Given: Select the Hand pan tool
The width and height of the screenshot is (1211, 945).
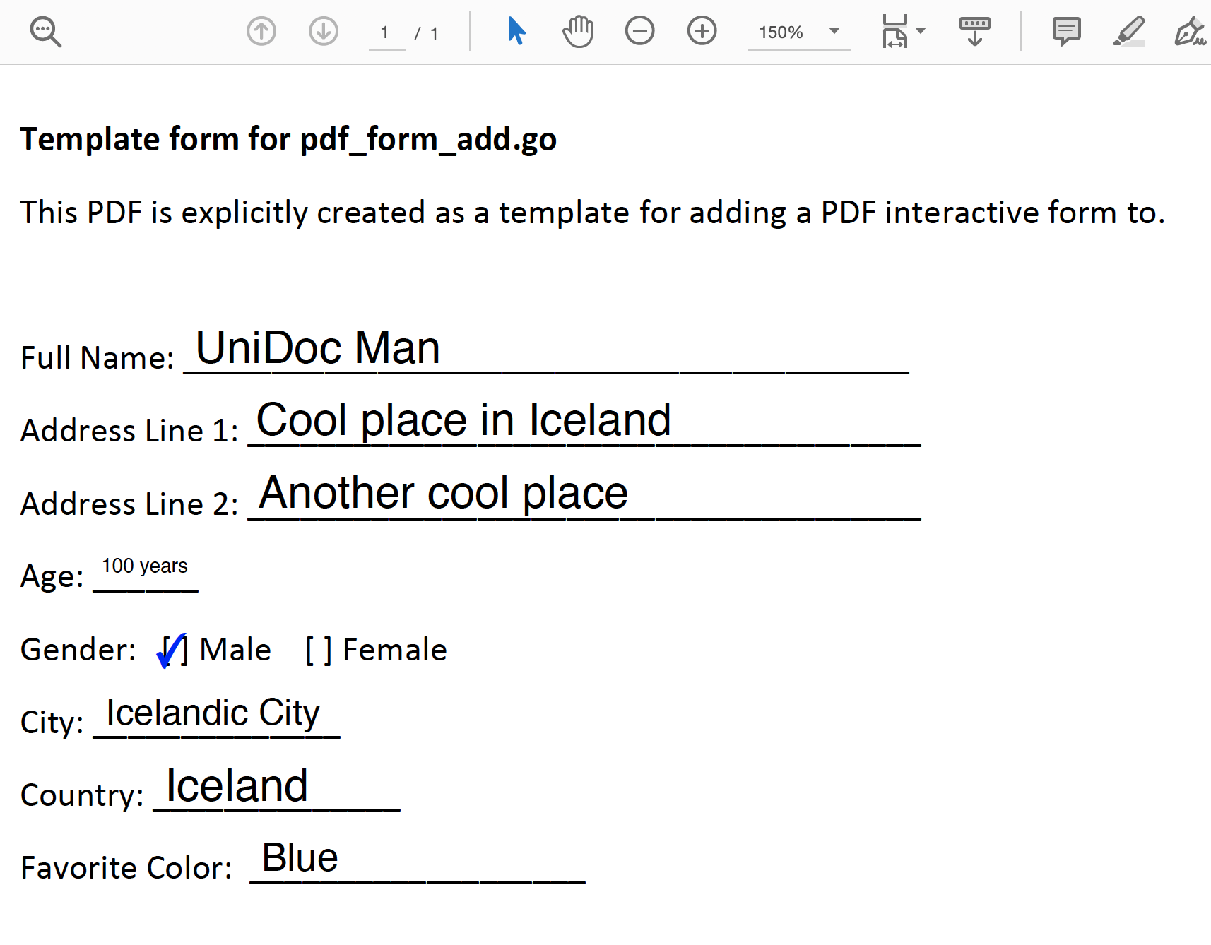Looking at the screenshot, I should tap(578, 32).
